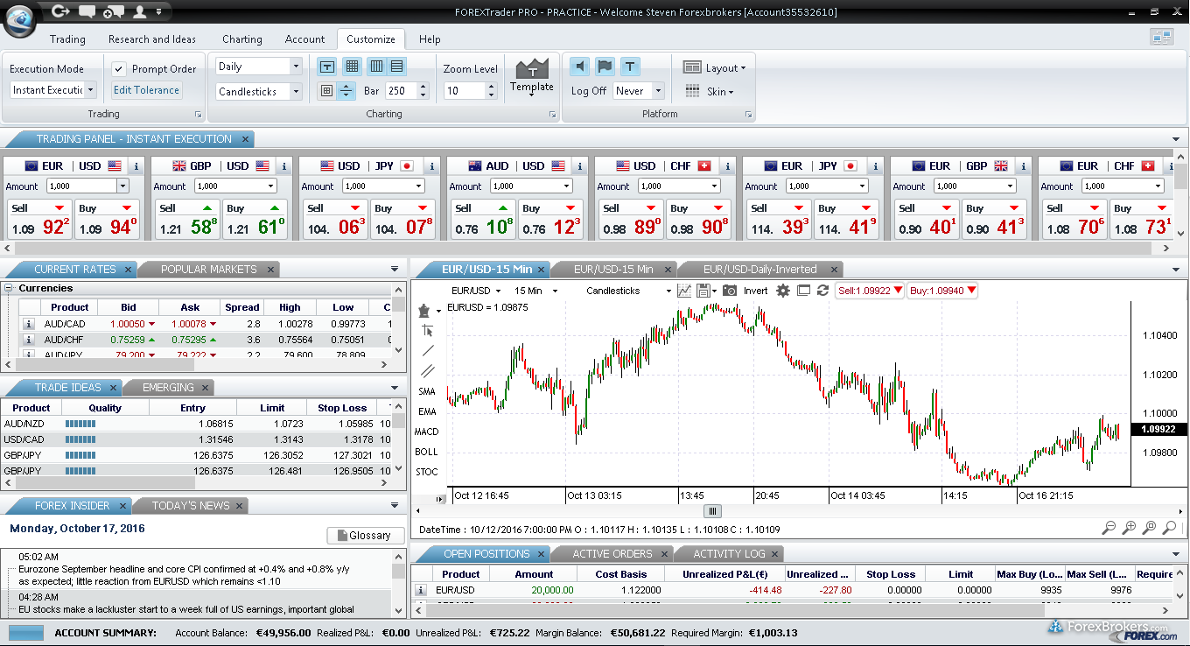Click the Invert chart button
The height and width of the screenshot is (646, 1190).
click(756, 291)
